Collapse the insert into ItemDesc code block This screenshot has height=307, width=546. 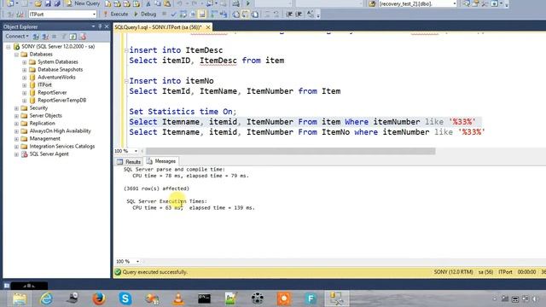[126, 50]
